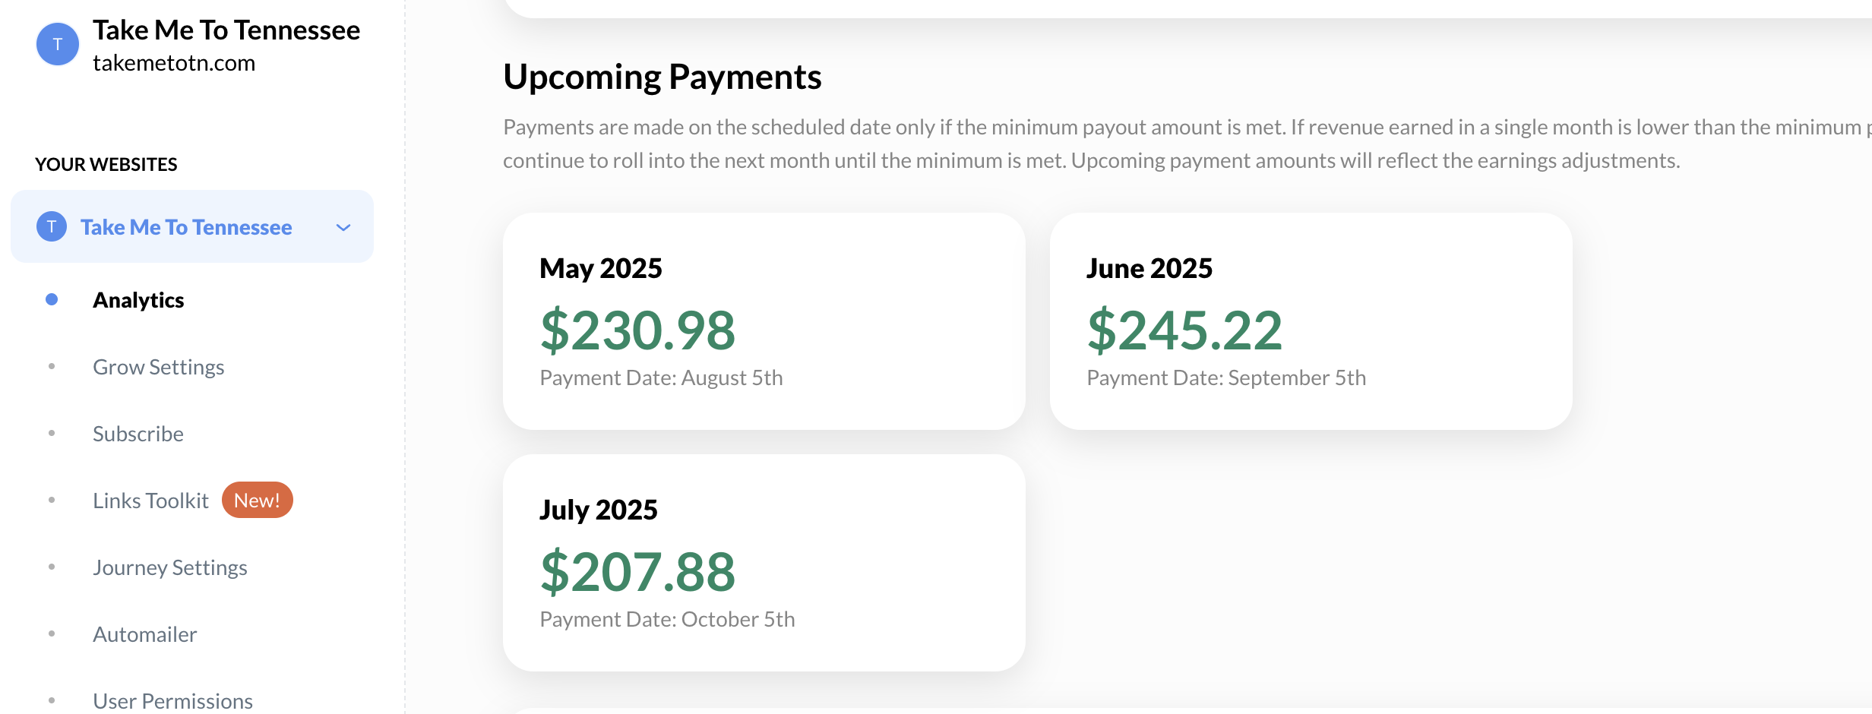Select the May 2025 payment card
This screenshot has height=714, width=1872.
(x=764, y=321)
